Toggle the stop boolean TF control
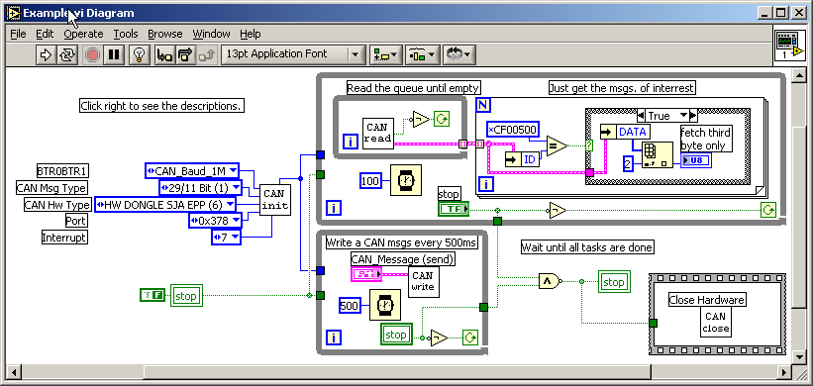813x386 pixels. pos(454,209)
